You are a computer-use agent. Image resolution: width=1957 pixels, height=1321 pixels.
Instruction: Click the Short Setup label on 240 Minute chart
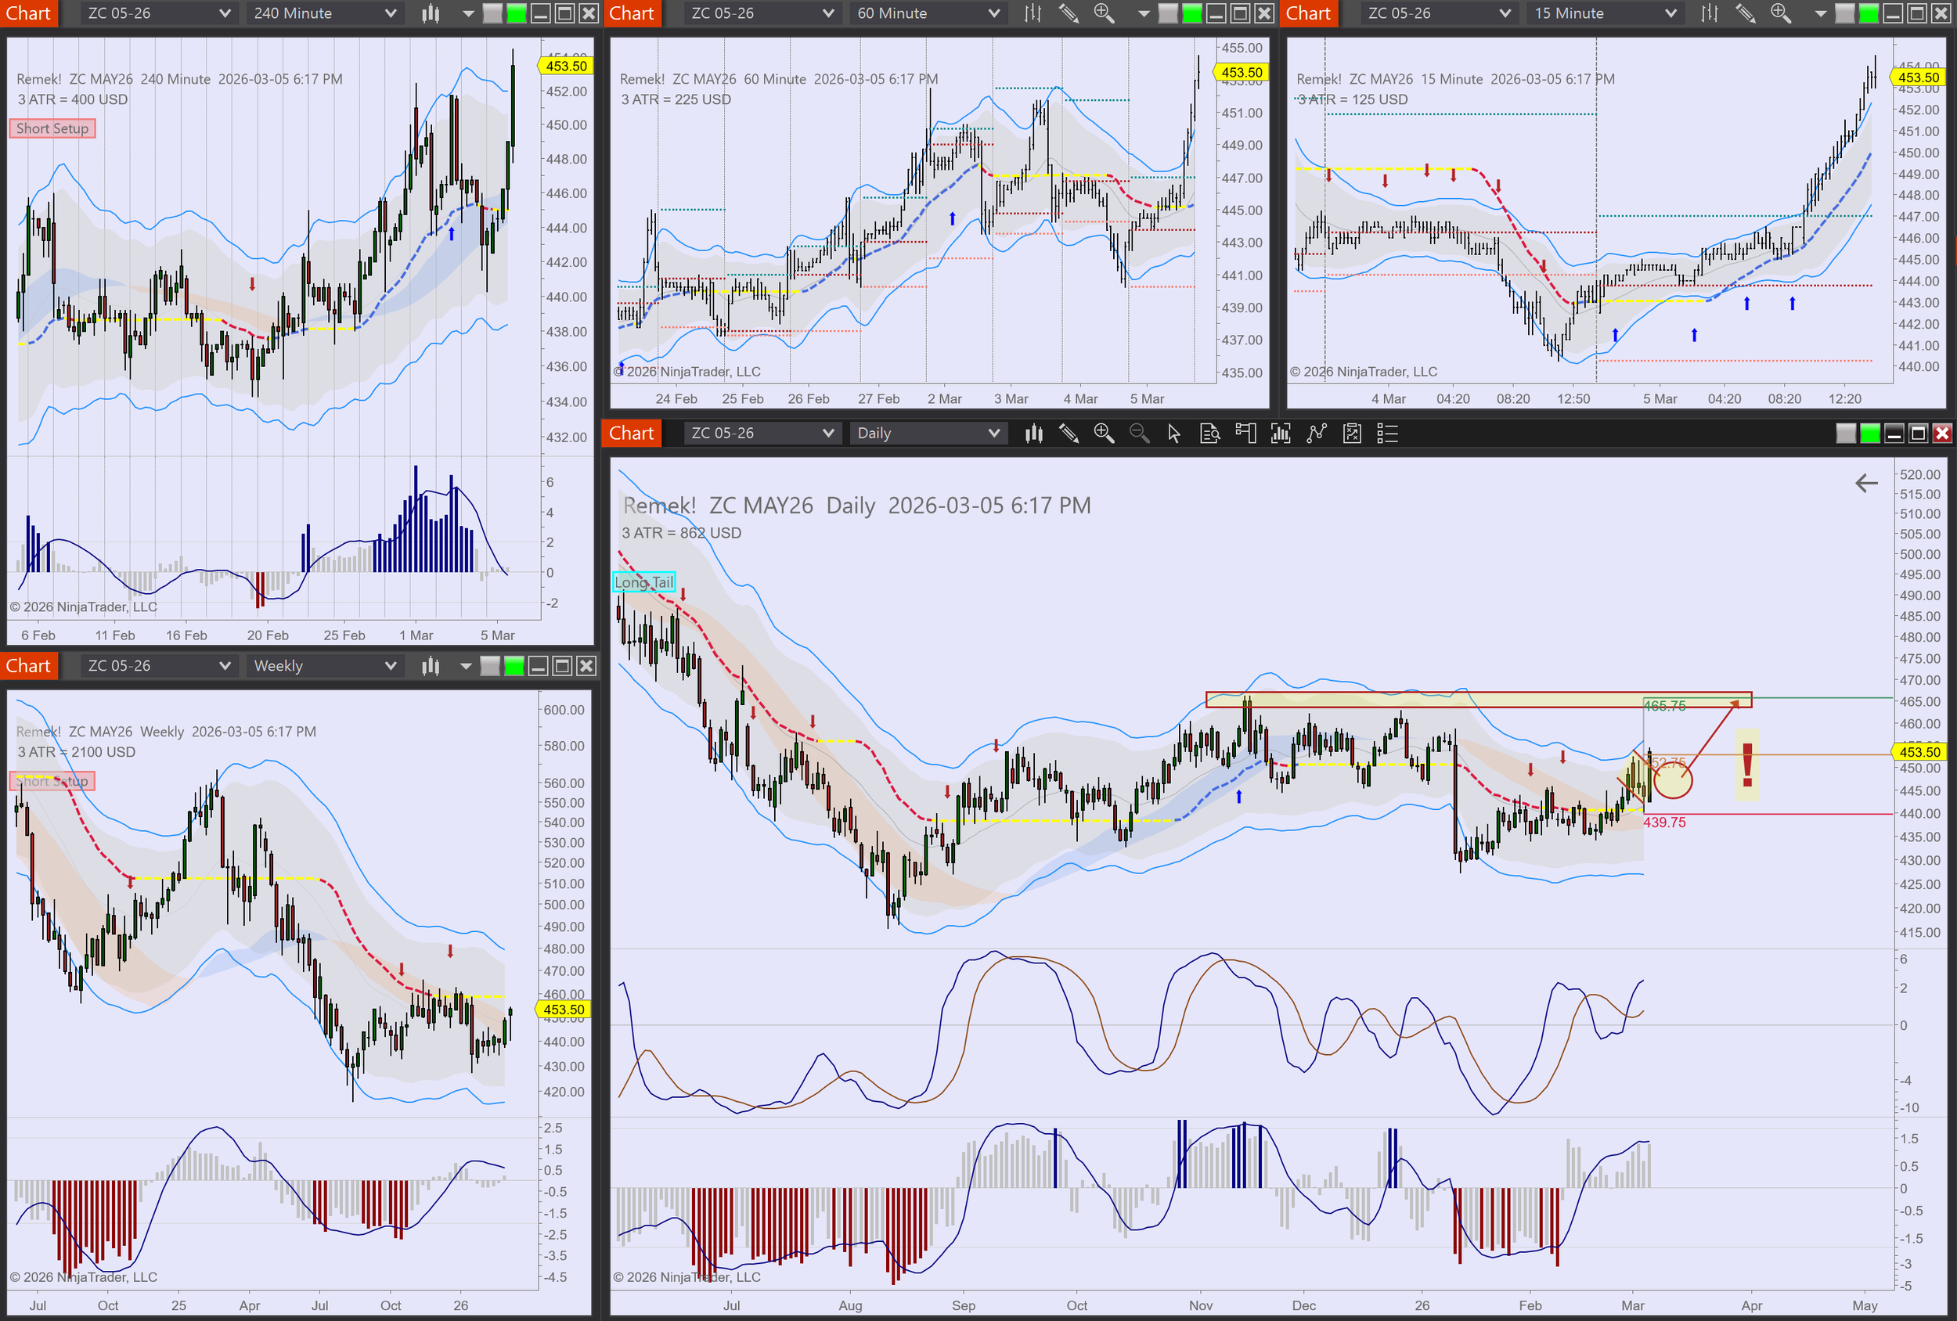click(x=52, y=129)
